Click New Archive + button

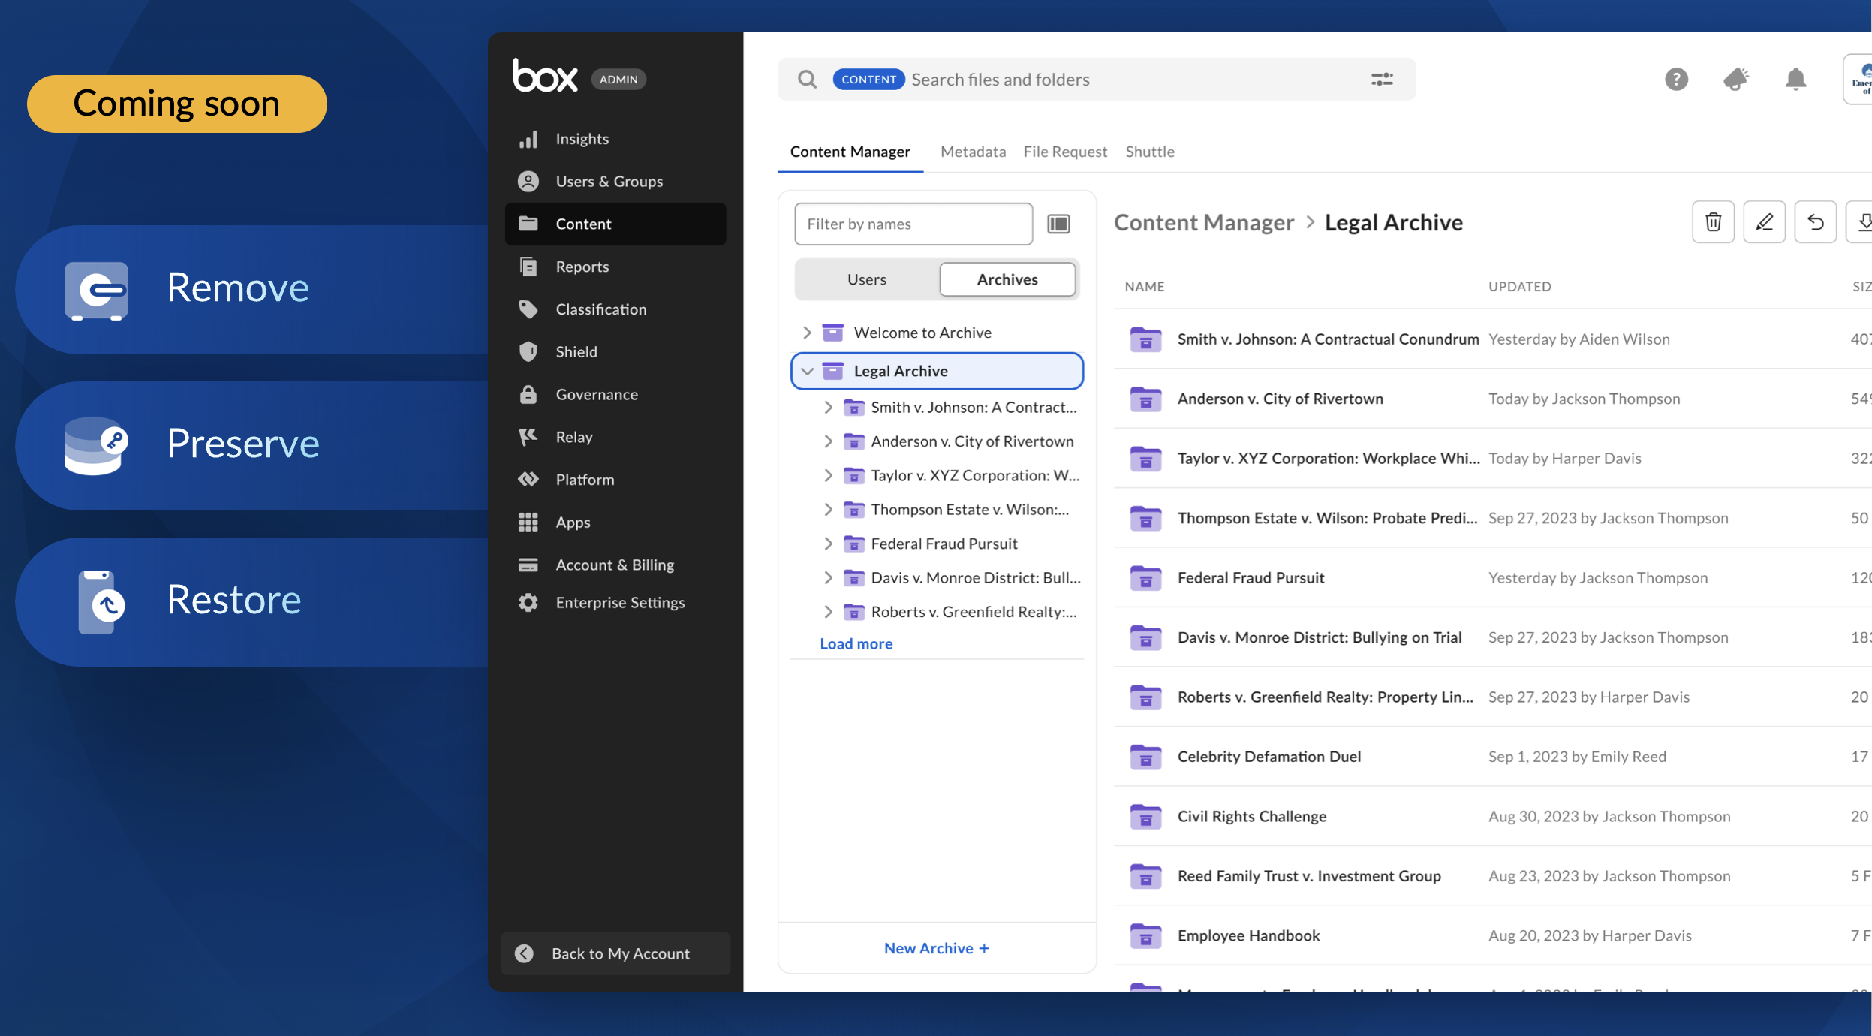click(936, 948)
